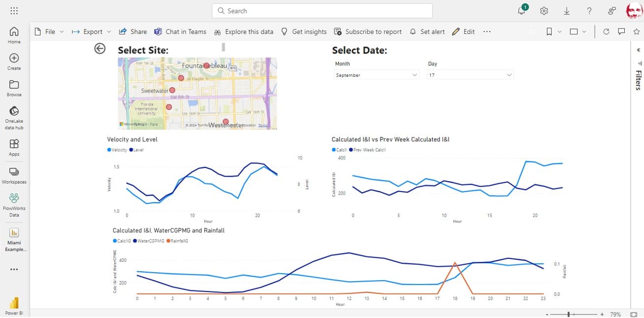Open the notifications bell panel
Viewport: 644px width, 318px height.
click(x=521, y=10)
